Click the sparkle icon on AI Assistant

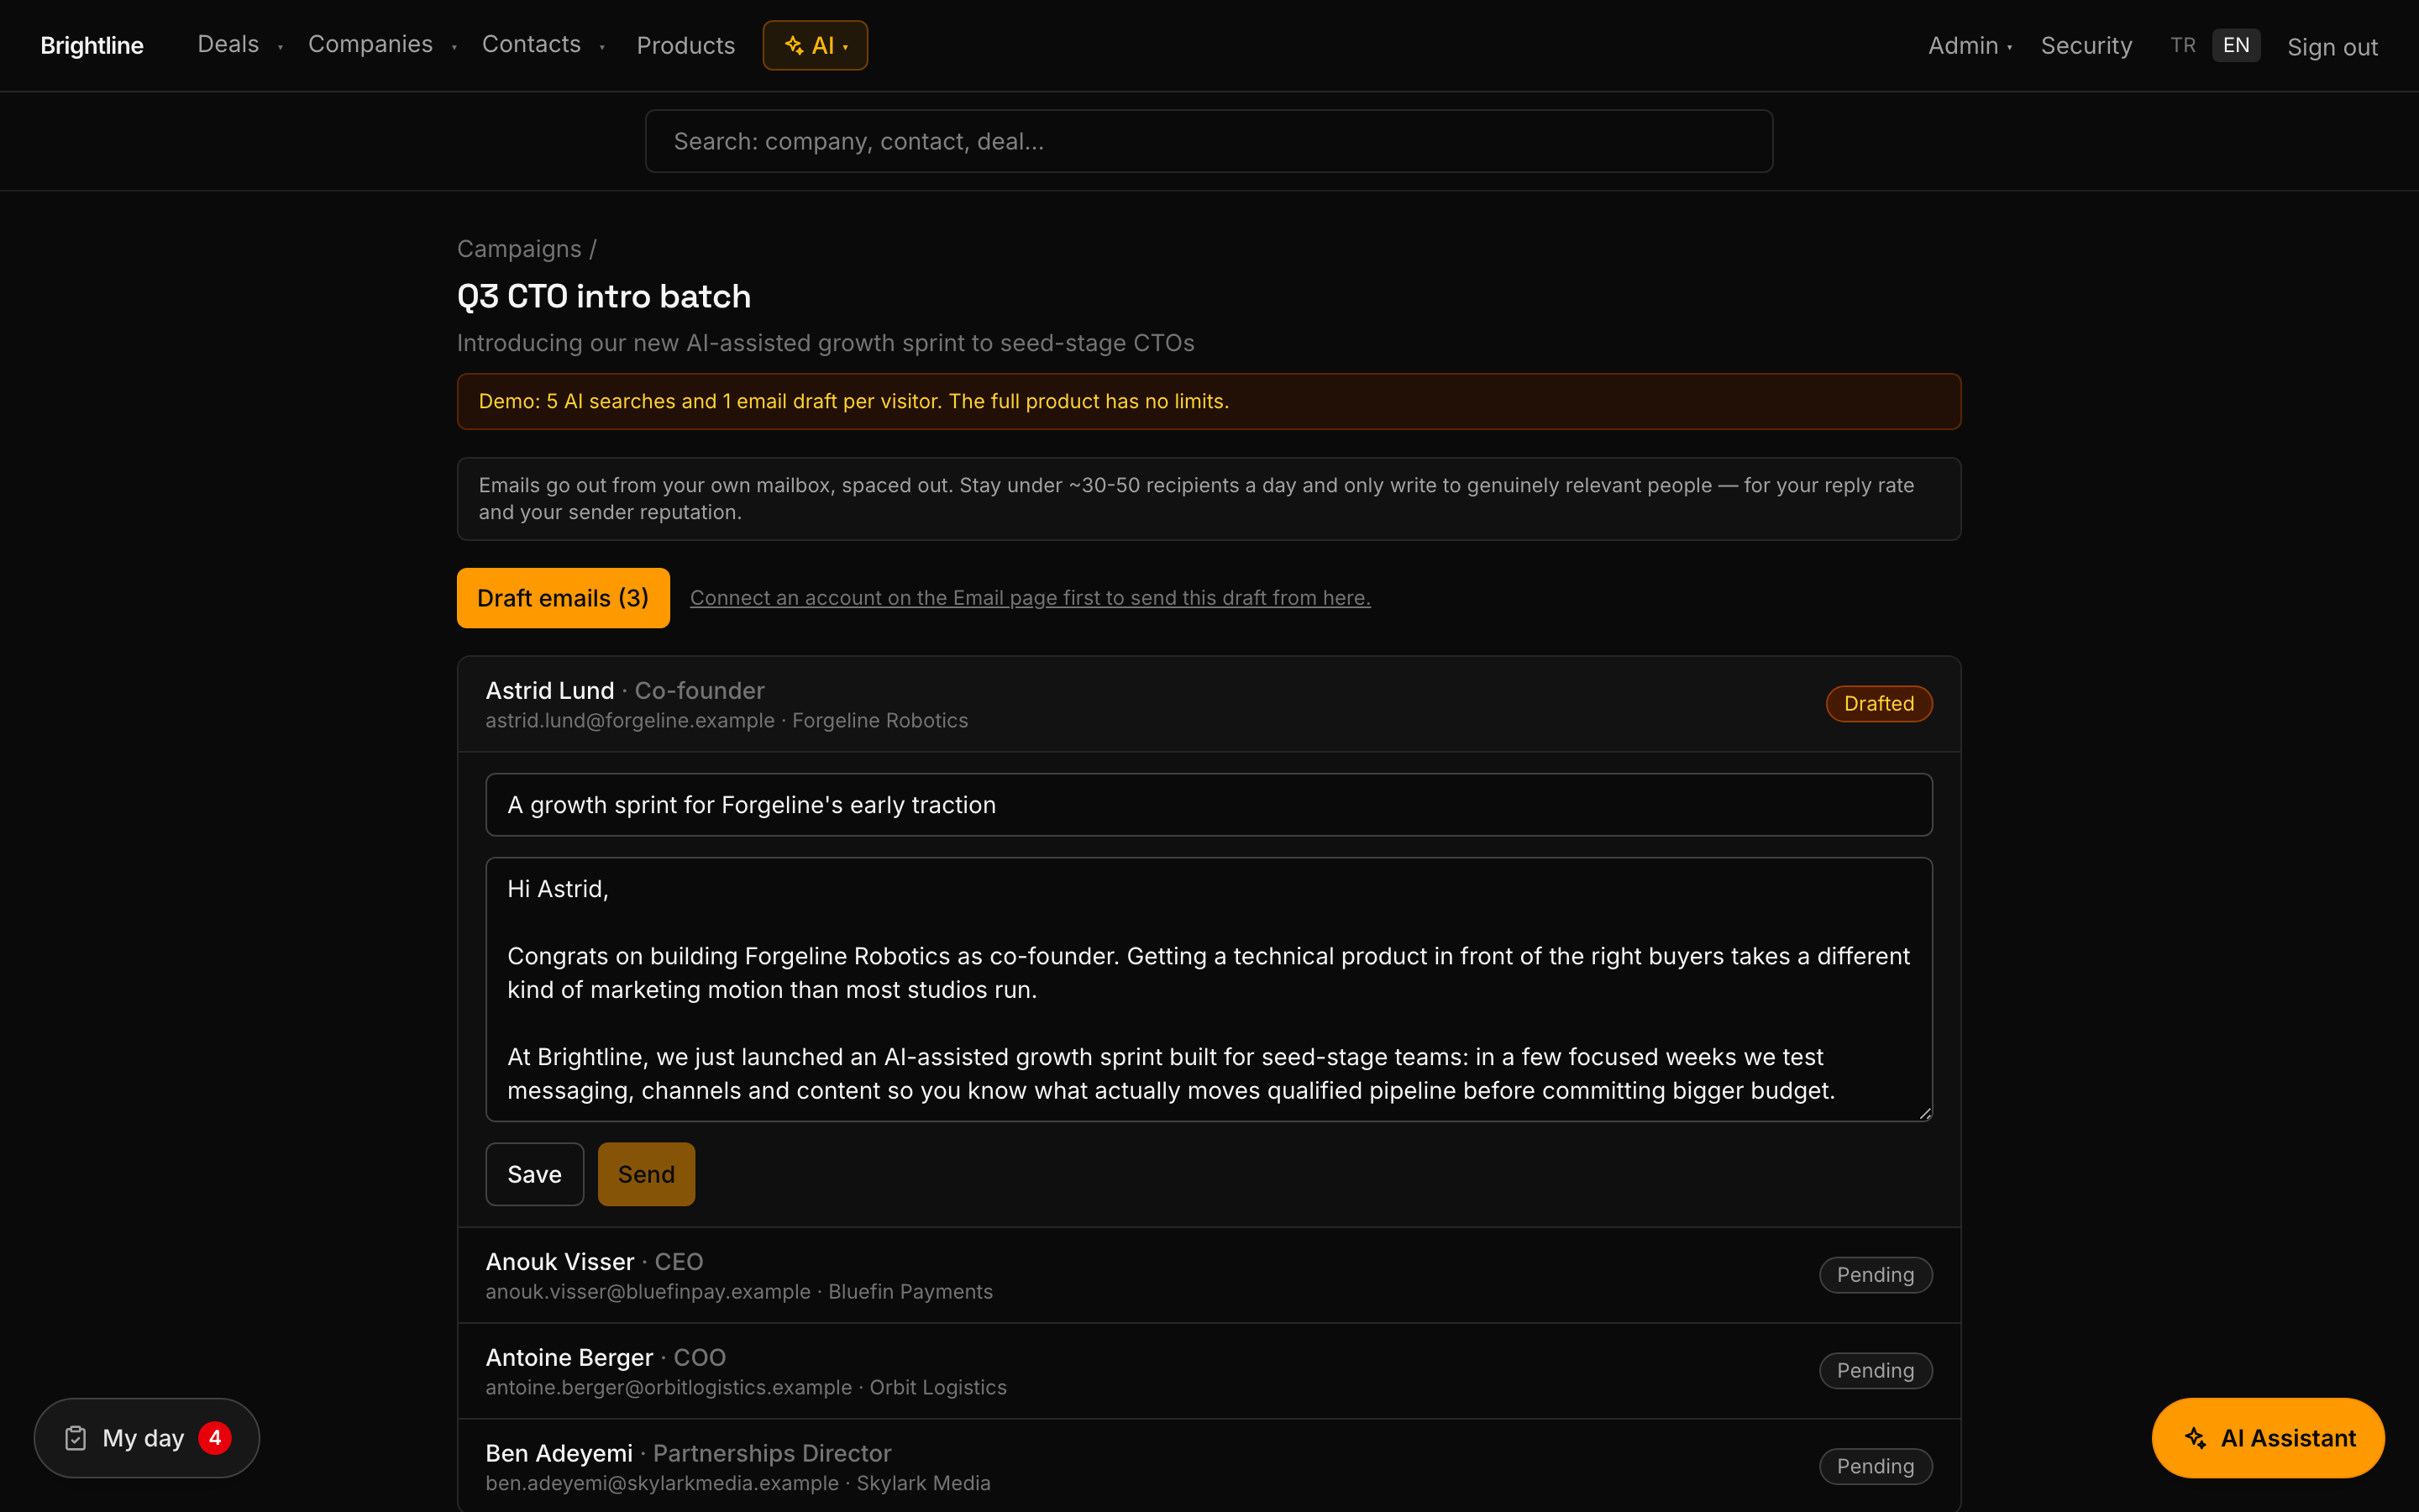click(x=2195, y=1438)
